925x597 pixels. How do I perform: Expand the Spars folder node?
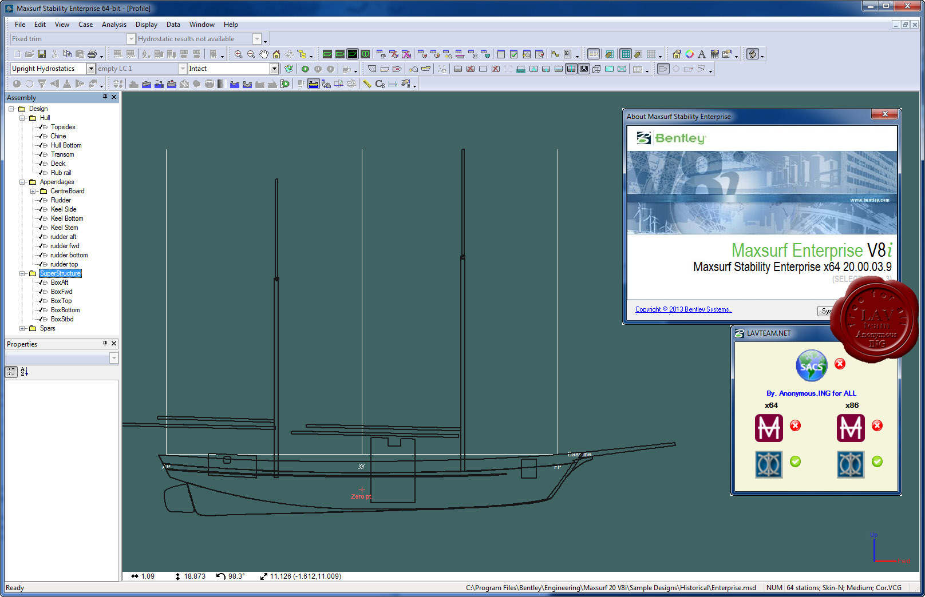(22, 328)
